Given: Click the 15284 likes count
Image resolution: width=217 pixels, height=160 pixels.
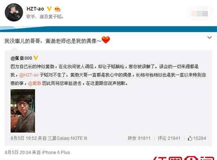Looking at the screenshot, I should tap(200, 138).
